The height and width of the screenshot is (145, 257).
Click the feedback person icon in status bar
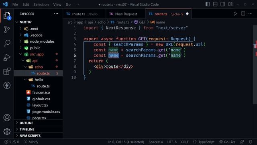242,142
